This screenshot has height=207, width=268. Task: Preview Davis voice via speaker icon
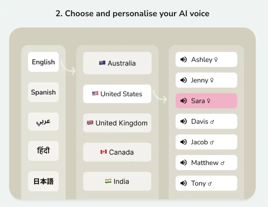point(184,121)
